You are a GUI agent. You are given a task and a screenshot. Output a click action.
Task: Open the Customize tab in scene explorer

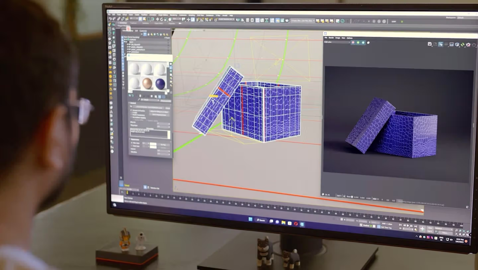pos(143,31)
